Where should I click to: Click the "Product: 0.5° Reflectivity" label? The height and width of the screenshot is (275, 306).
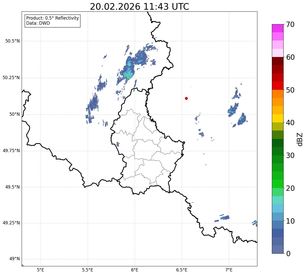click(52, 18)
